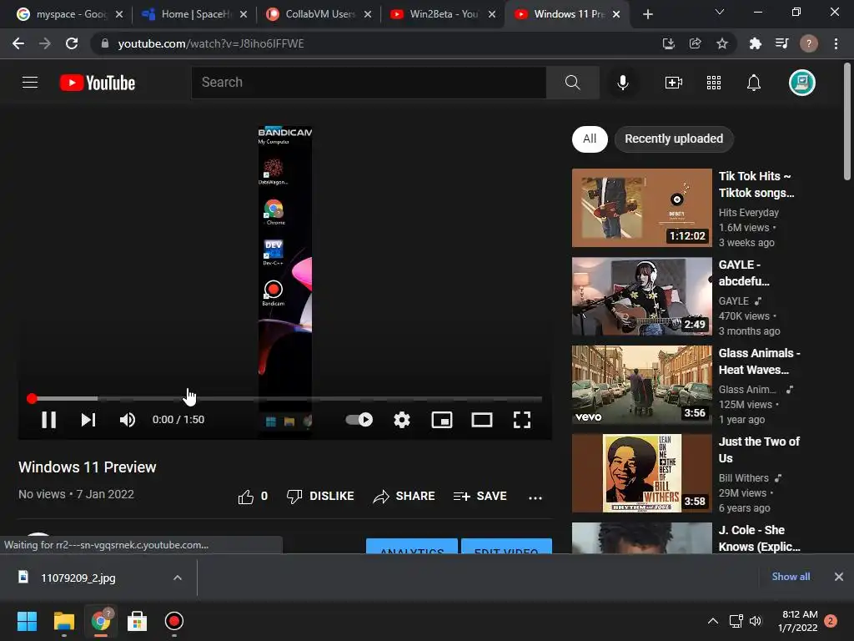Image resolution: width=854 pixels, height=641 pixels.
Task: Open File Explorer from the taskbar
Action: [x=63, y=621]
